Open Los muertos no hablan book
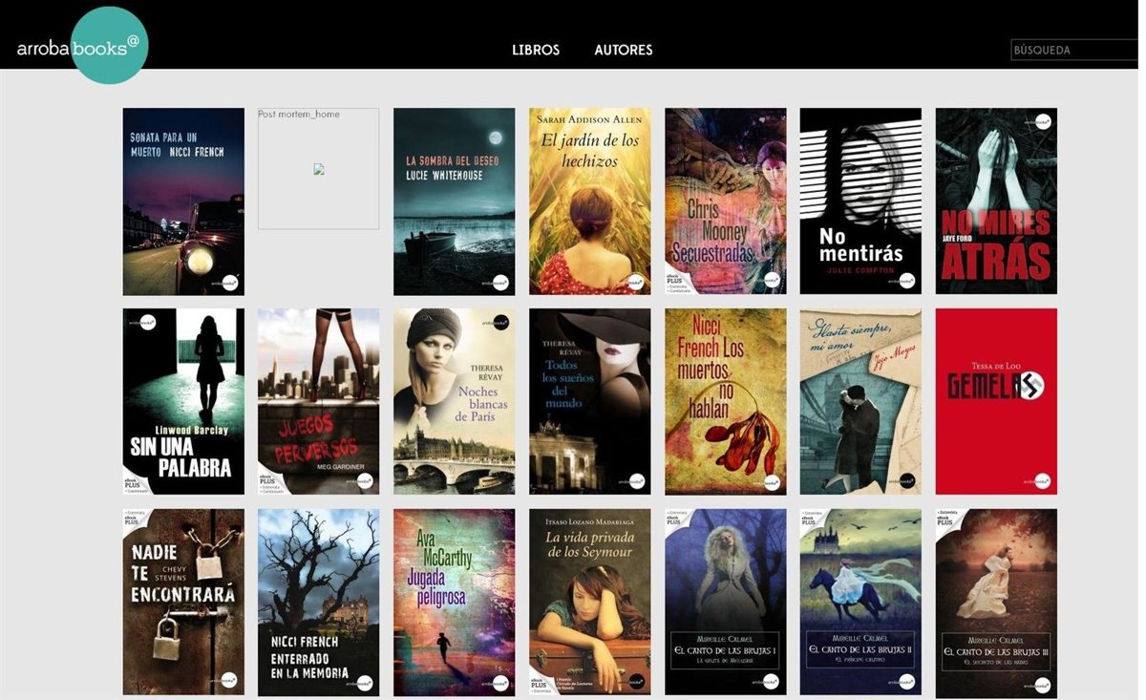 725,401
